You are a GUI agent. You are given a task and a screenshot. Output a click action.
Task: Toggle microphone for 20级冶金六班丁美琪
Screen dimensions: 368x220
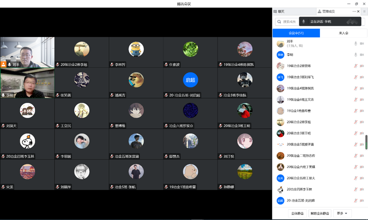click(356, 167)
